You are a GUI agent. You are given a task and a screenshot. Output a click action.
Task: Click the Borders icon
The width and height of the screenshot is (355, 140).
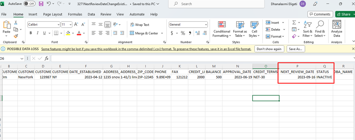(56, 33)
